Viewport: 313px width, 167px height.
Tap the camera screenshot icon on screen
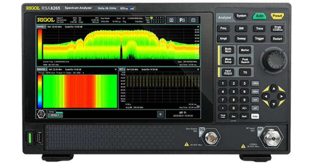[x=193, y=20]
